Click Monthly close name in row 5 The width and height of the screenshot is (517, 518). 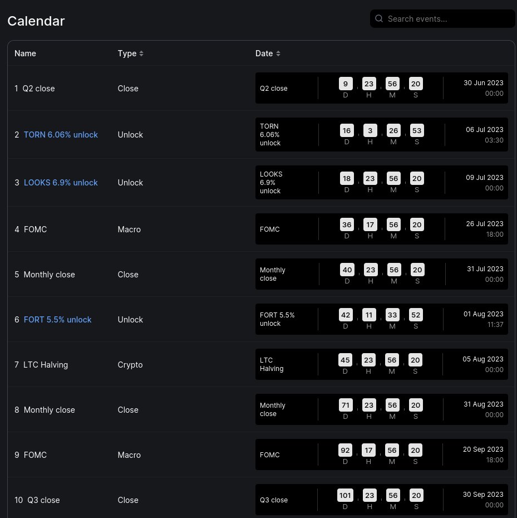[49, 275]
